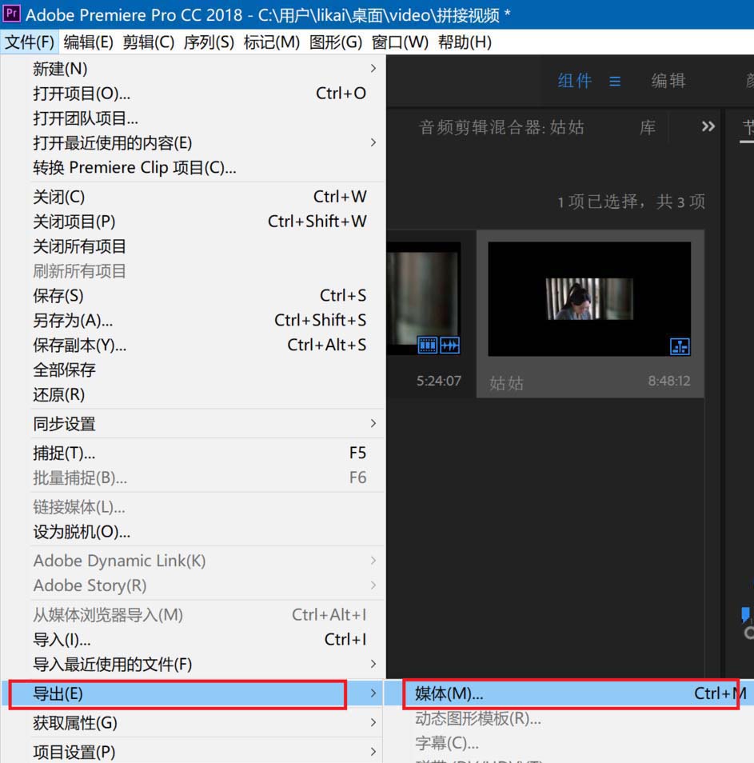Choose 媒体(M)... export option
The height and width of the screenshot is (763, 754).
tap(570, 694)
